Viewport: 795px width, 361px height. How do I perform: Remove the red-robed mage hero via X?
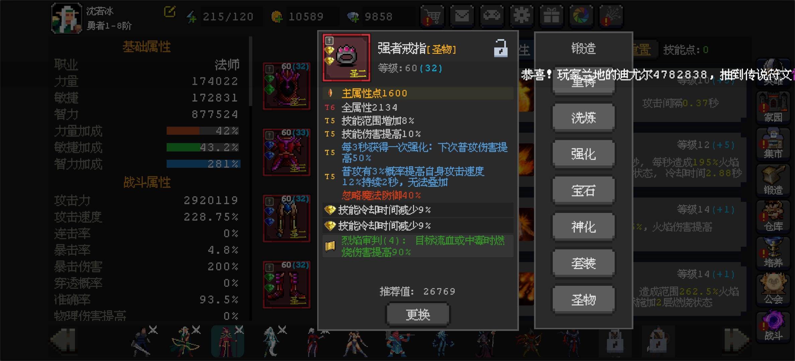[239, 330]
